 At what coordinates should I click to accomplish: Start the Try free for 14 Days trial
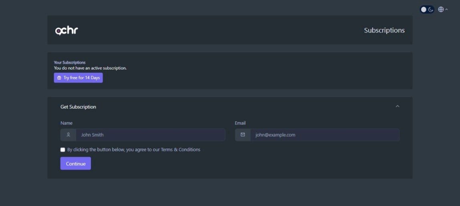click(79, 78)
